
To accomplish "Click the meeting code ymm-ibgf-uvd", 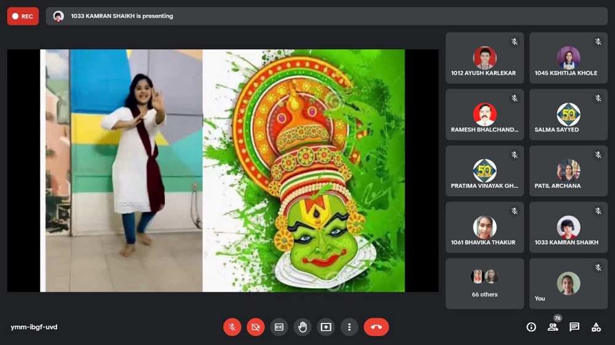I will pyautogui.click(x=34, y=327).
